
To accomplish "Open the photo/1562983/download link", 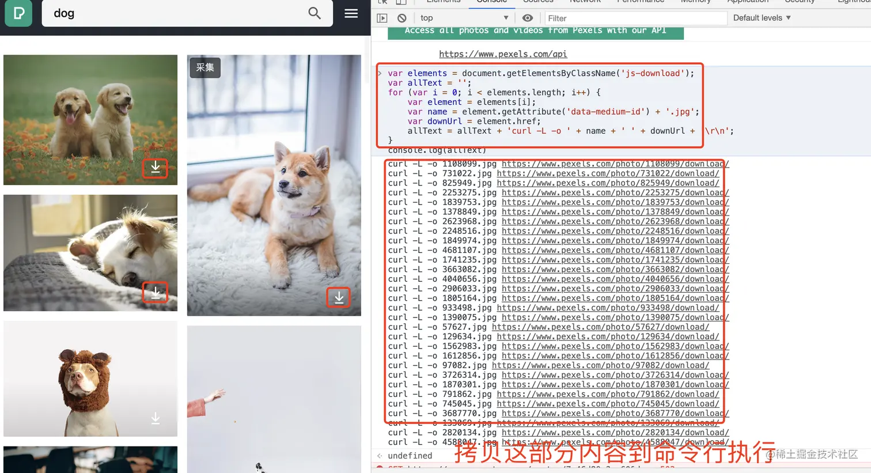I will click(x=615, y=346).
